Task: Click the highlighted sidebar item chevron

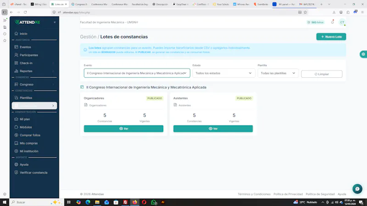Action: point(53,106)
